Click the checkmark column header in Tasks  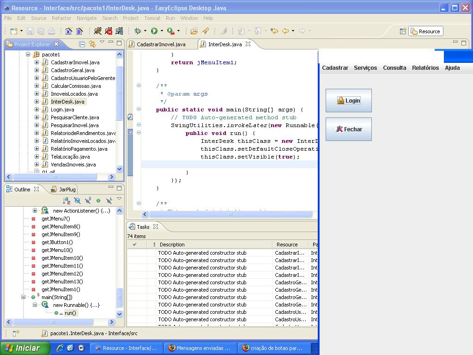point(134,245)
